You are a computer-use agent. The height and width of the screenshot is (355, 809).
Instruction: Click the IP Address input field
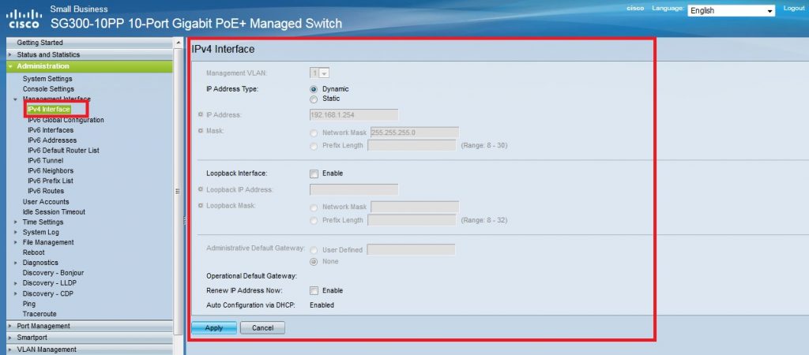354,115
